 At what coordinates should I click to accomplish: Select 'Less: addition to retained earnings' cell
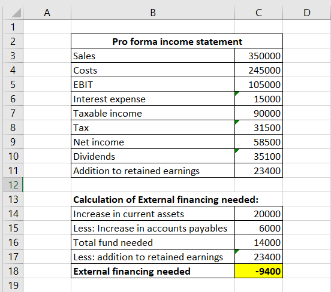coord(153,257)
